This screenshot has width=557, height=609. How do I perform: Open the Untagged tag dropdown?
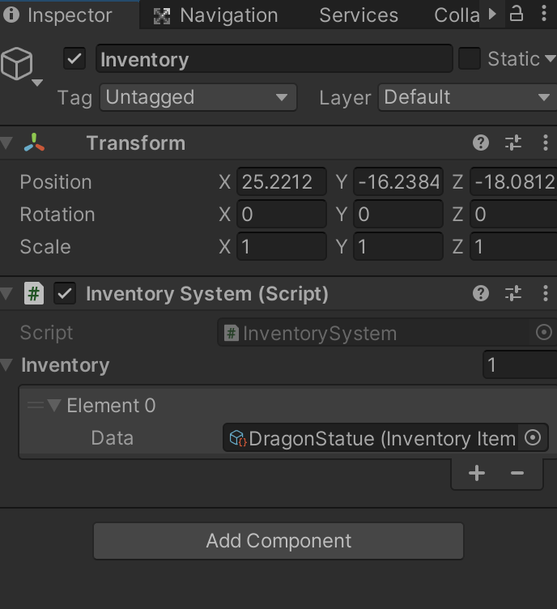[x=198, y=97]
